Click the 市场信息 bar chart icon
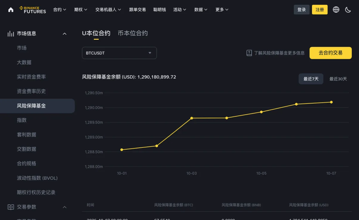Viewport: 359px width, 220px height. click(x=11, y=34)
